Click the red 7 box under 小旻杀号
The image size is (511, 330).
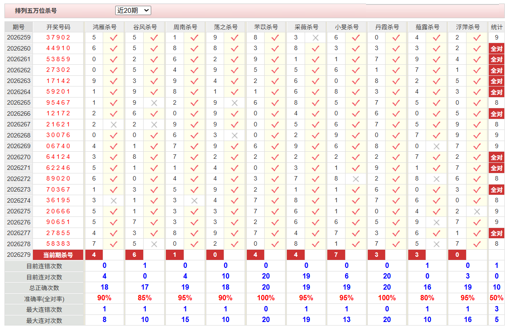click(336, 255)
